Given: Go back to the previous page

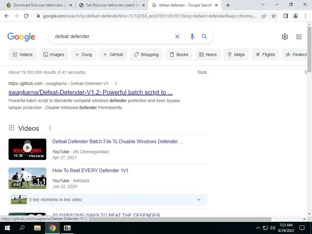Looking at the screenshot, I should click(x=7, y=16).
